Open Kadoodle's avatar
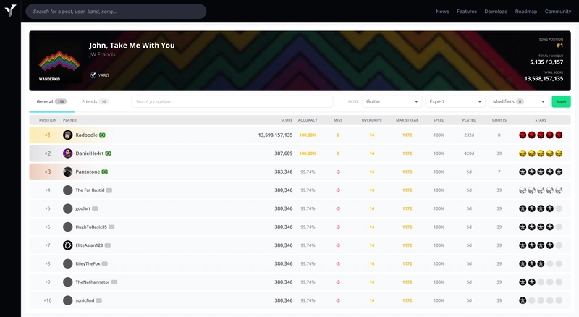 (x=67, y=135)
